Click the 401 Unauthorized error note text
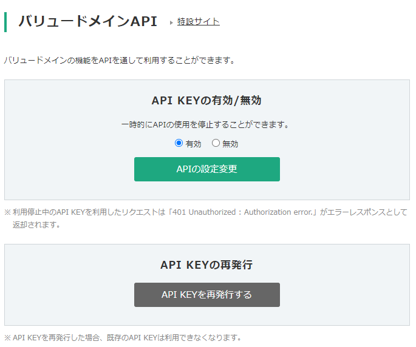Image resolution: width=416 pixels, height=347 pixels. [206, 218]
